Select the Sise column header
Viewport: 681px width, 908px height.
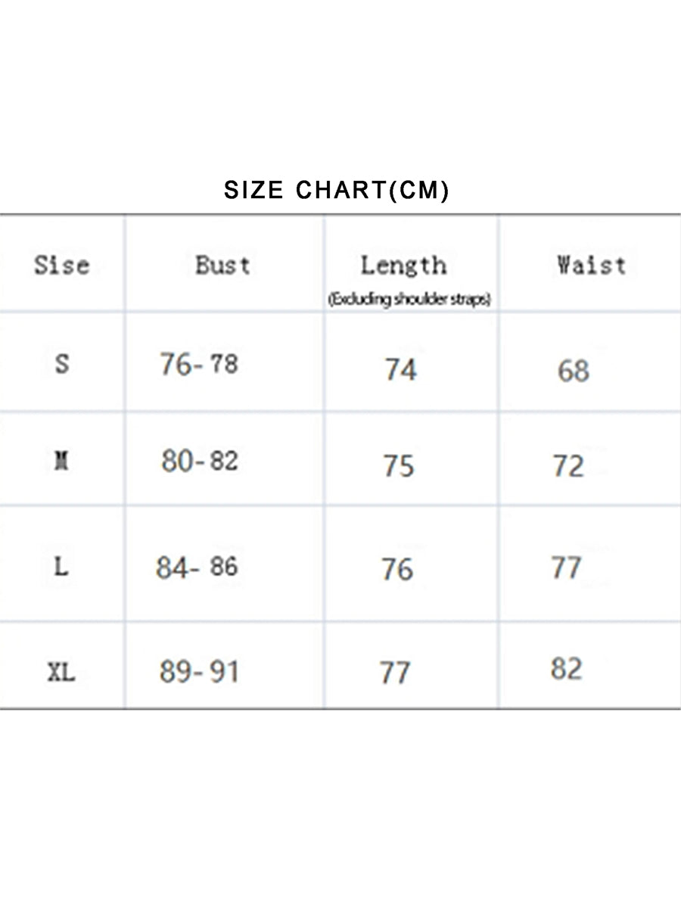(x=62, y=265)
